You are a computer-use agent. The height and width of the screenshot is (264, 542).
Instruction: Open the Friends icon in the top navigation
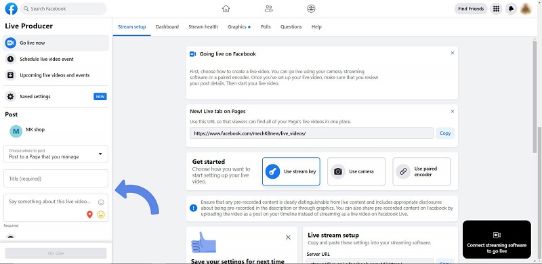coord(268,9)
